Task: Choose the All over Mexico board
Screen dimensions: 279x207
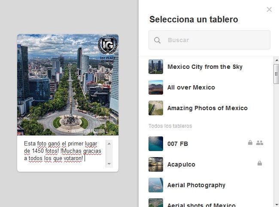Action: 206,87
